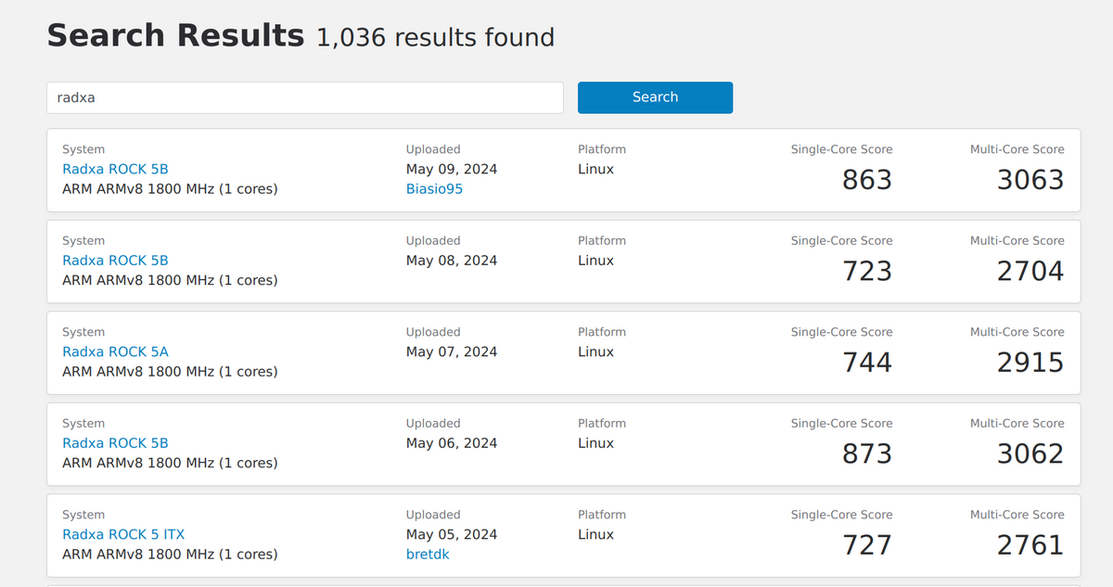Open the Radxa ROCK 5A result

pyautogui.click(x=115, y=351)
